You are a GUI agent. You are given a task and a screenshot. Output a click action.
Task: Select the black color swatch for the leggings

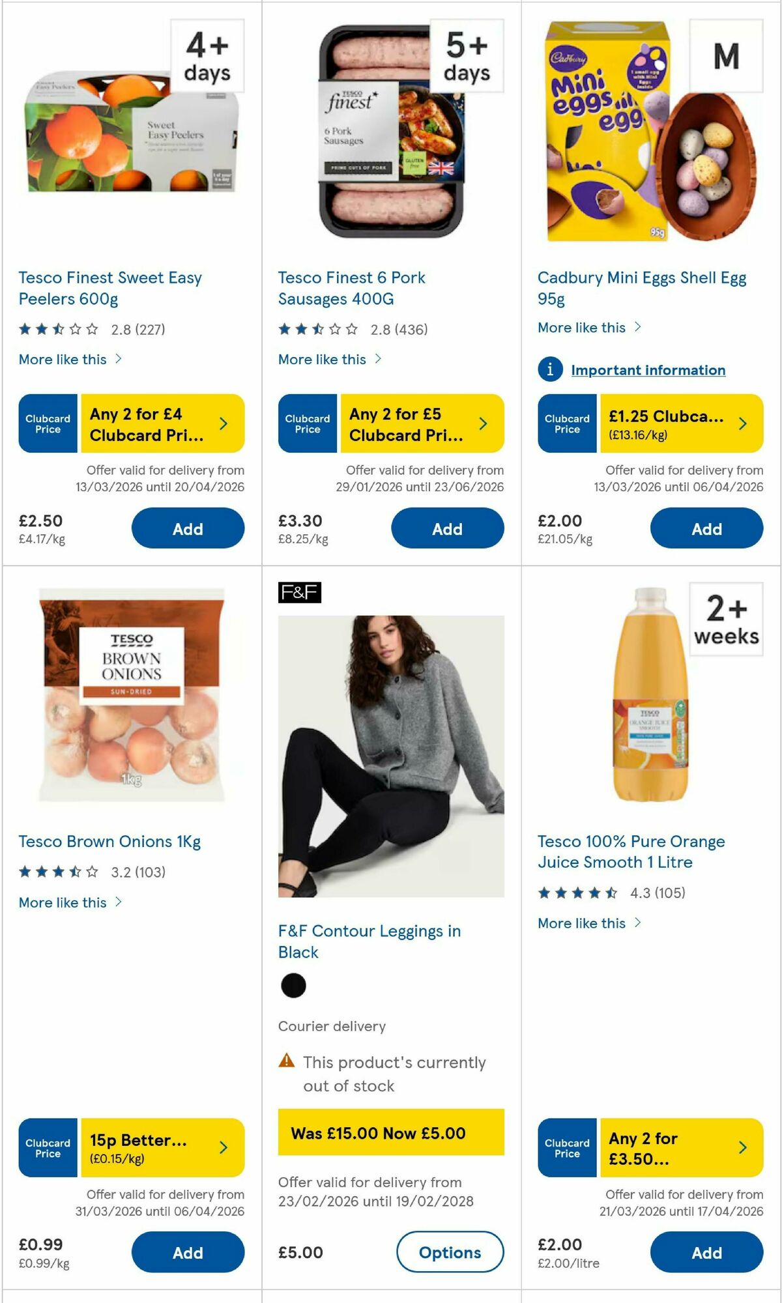pos(293,986)
